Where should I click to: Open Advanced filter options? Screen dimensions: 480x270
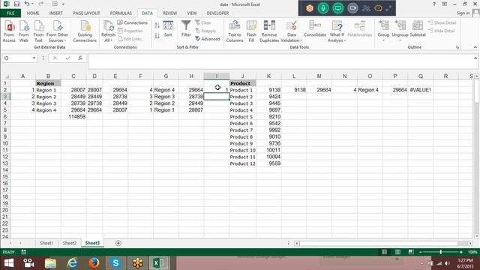(x=208, y=39)
